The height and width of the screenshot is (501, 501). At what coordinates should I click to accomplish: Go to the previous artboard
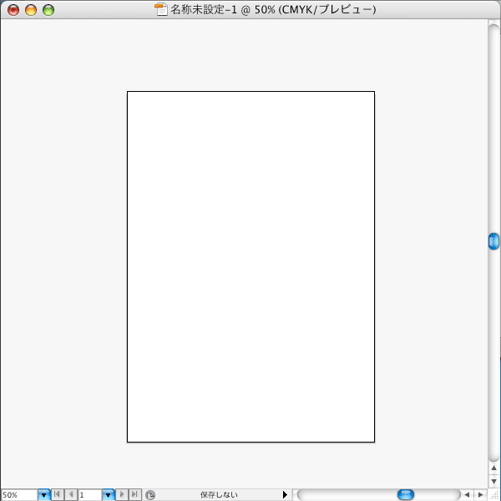tap(71, 494)
